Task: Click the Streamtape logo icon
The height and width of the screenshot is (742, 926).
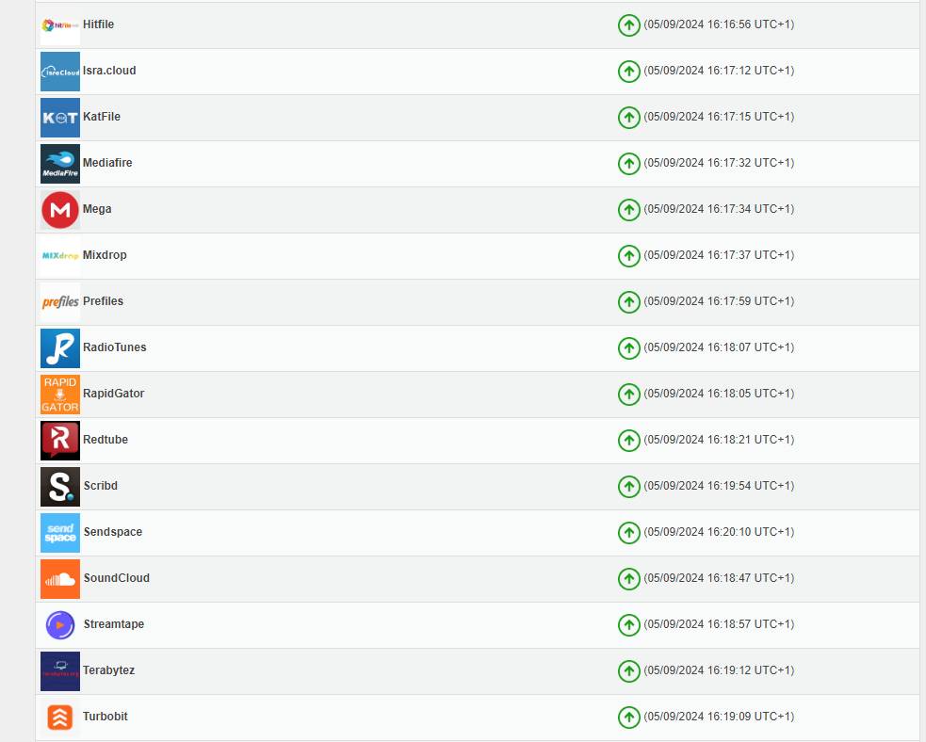Action: (x=60, y=625)
